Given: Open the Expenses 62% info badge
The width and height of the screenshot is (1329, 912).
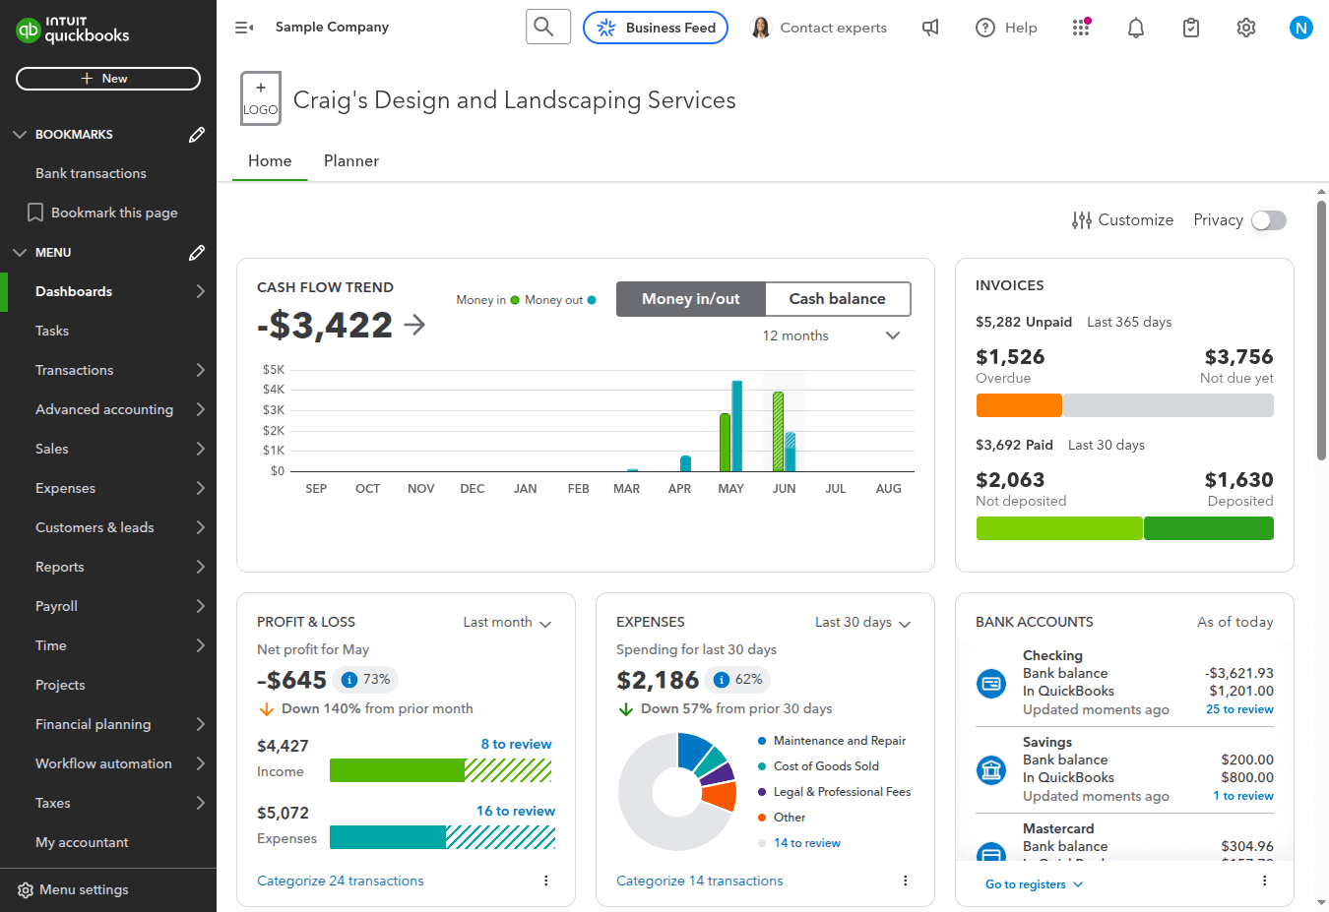Looking at the screenshot, I should (x=737, y=680).
